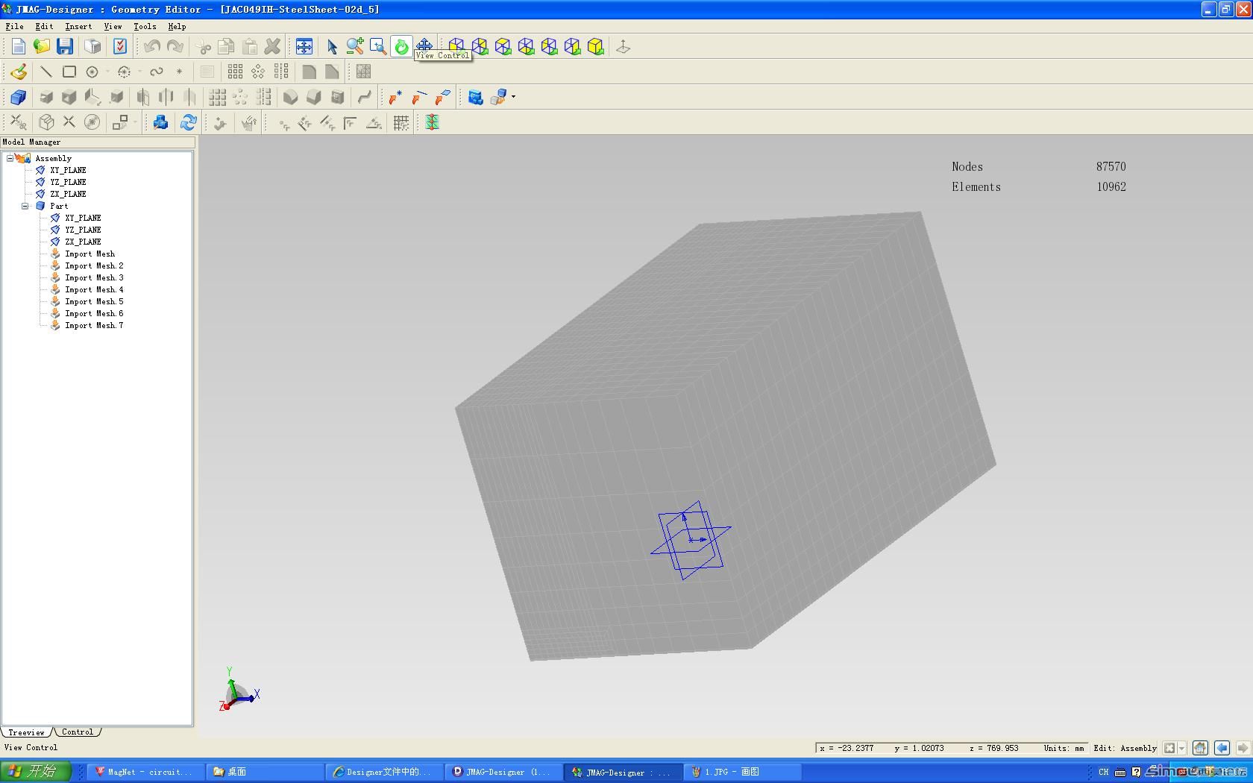Click the work plane icon after the view cubes
The image size is (1253, 783).
624,47
